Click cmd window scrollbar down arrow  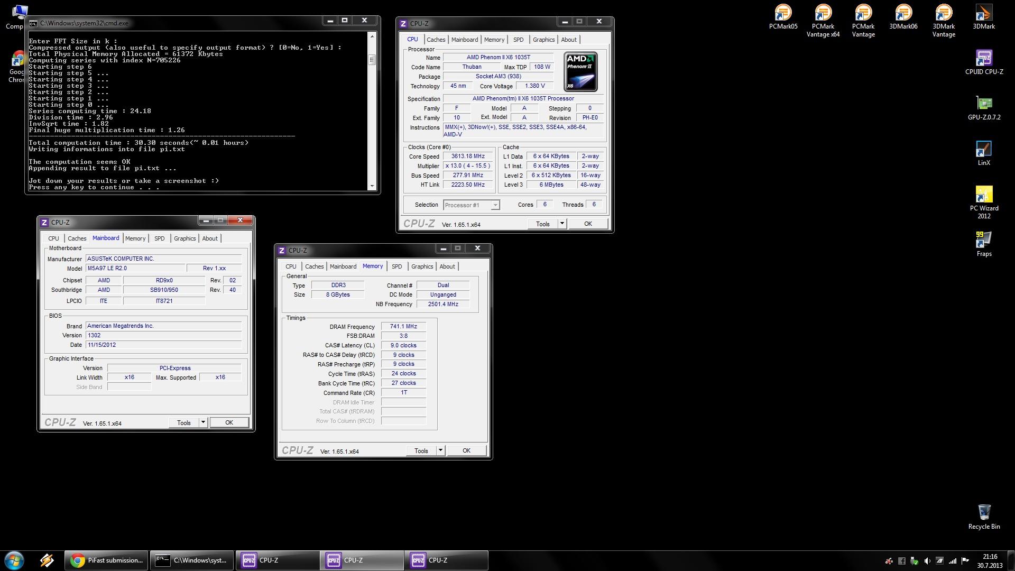(372, 186)
